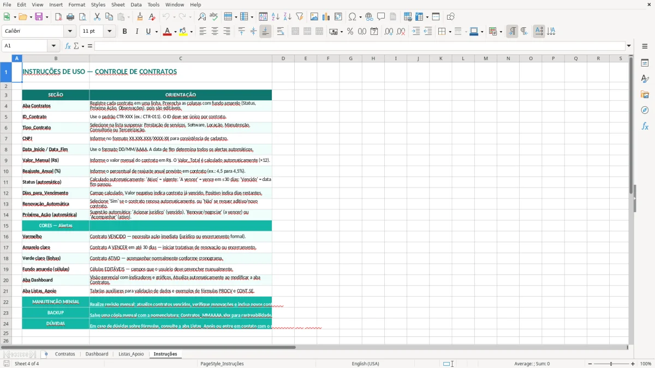Toggle Bold formatting
Image resolution: width=655 pixels, height=368 pixels.
[x=124, y=32]
